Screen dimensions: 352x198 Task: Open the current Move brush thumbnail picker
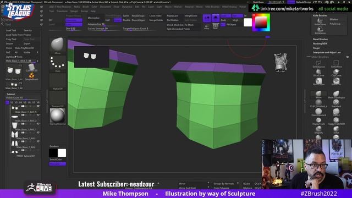click(x=57, y=46)
